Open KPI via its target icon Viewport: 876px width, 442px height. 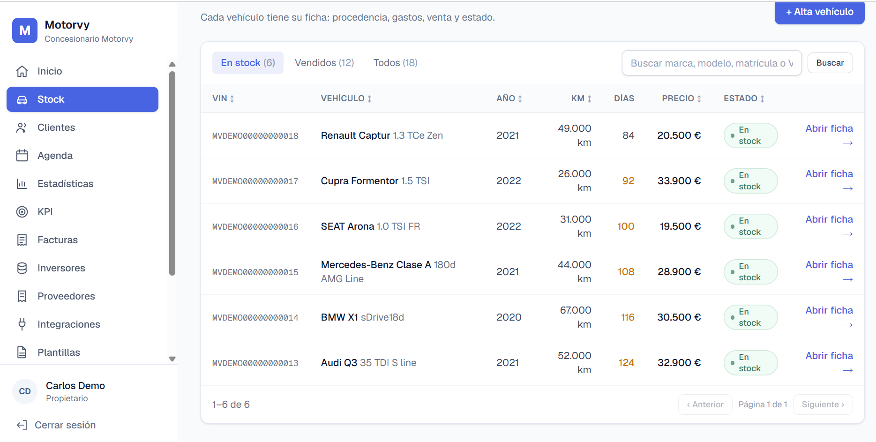click(x=22, y=212)
